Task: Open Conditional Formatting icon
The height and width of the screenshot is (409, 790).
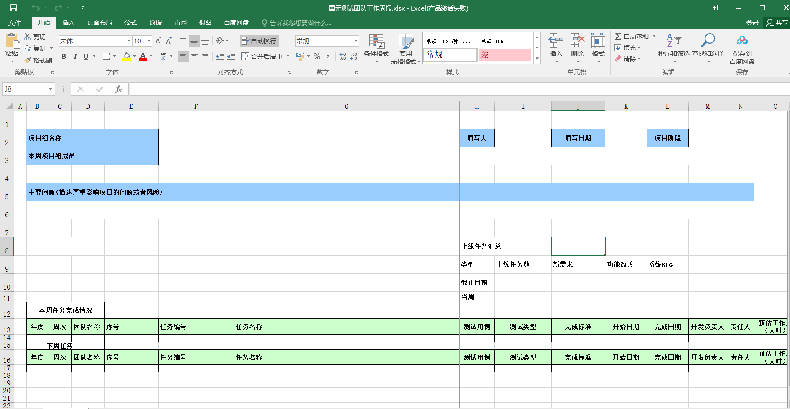Action: (x=376, y=42)
